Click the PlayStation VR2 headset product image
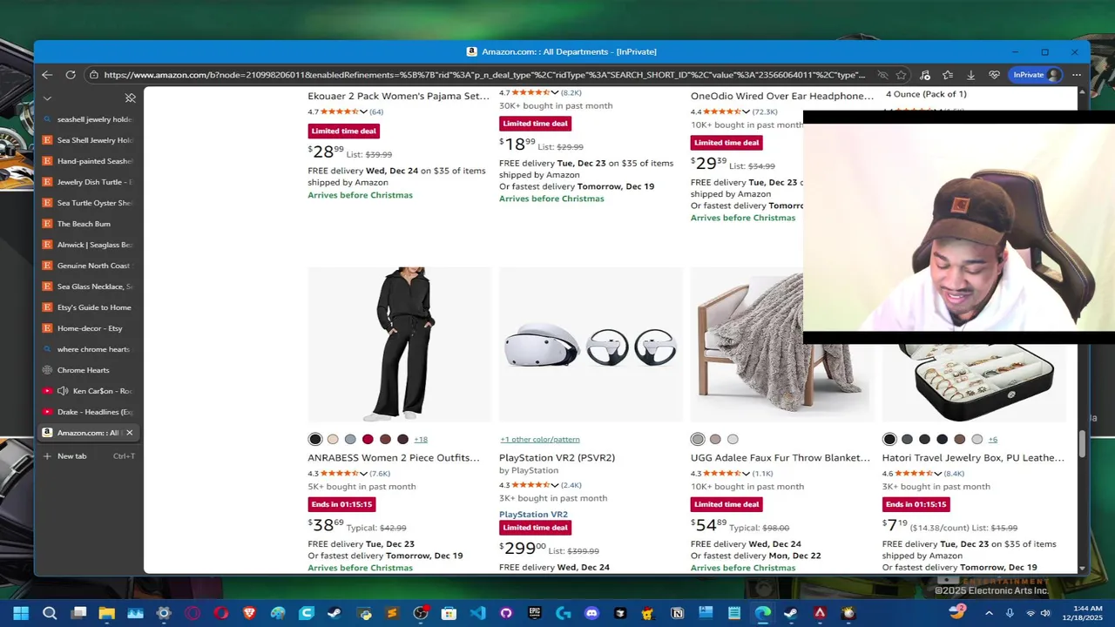Image resolution: width=1115 pixels, height=627 pixels. [591, 344]
